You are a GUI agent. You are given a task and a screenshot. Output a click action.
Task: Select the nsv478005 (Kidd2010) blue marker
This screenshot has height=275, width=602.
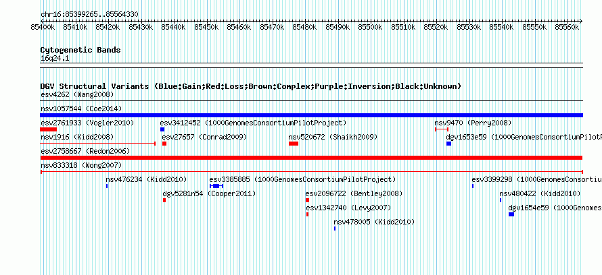pos(335,228)
